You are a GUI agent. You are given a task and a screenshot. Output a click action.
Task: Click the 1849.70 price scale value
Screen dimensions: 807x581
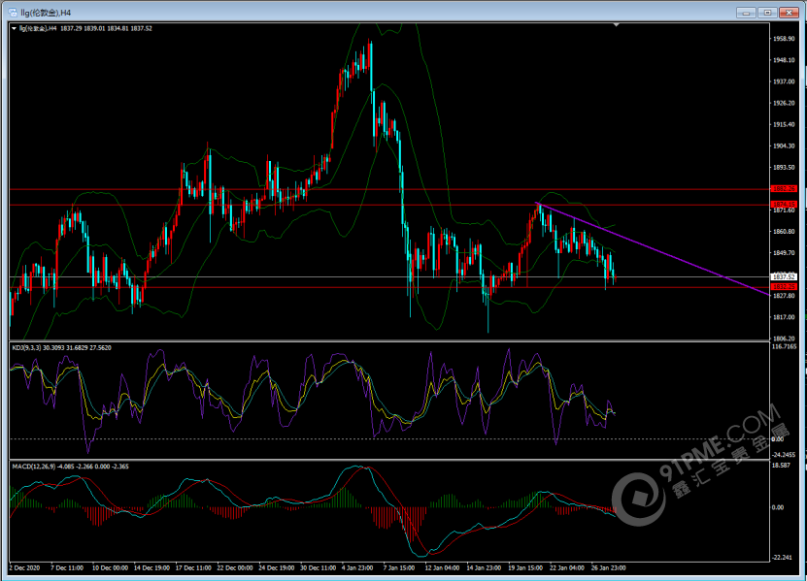click(784, 253)
